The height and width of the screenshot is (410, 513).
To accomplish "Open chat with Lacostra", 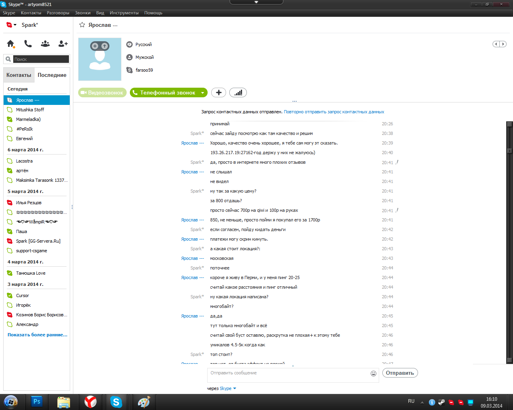I will point(36,161).
